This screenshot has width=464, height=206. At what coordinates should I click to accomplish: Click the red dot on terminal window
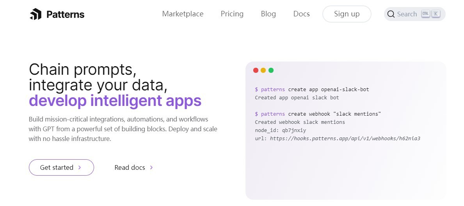[x=256, y=70]
